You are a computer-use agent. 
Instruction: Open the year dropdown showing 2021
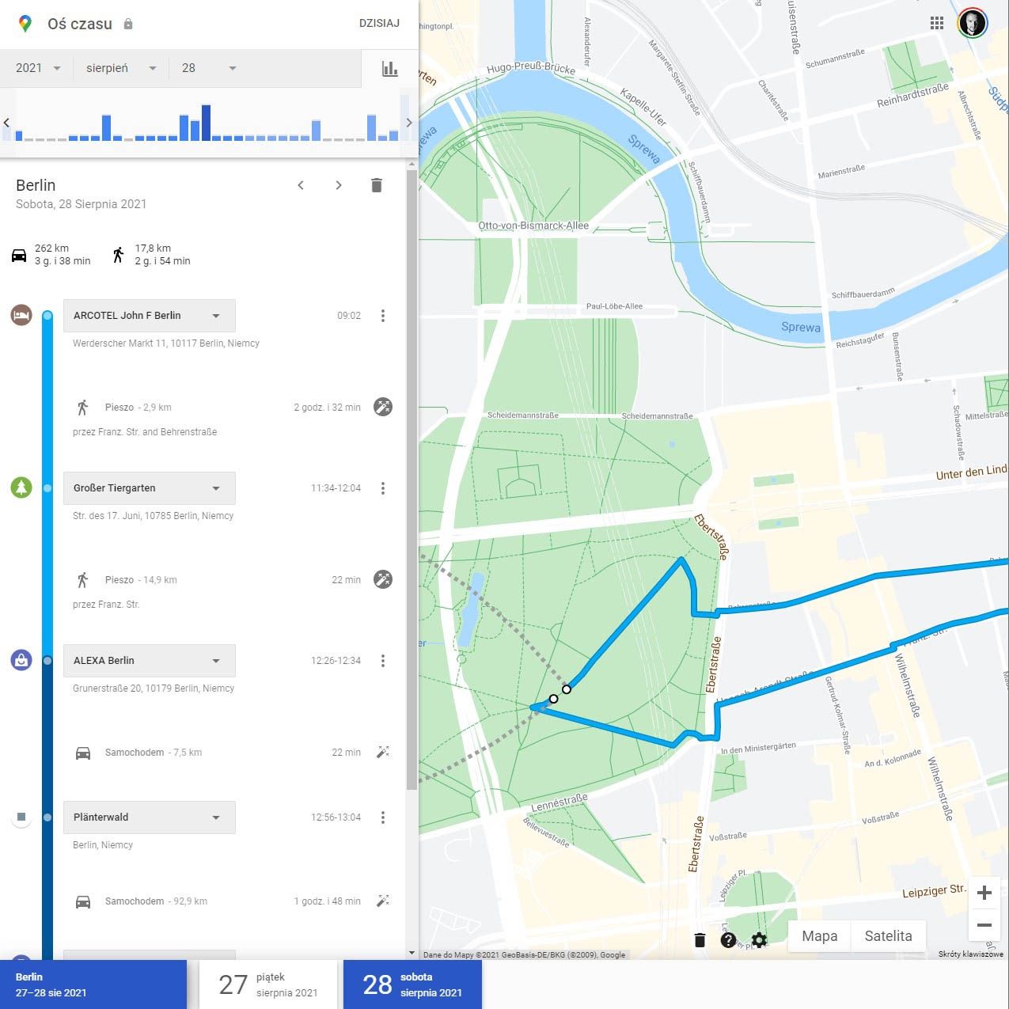pos(38,68)
